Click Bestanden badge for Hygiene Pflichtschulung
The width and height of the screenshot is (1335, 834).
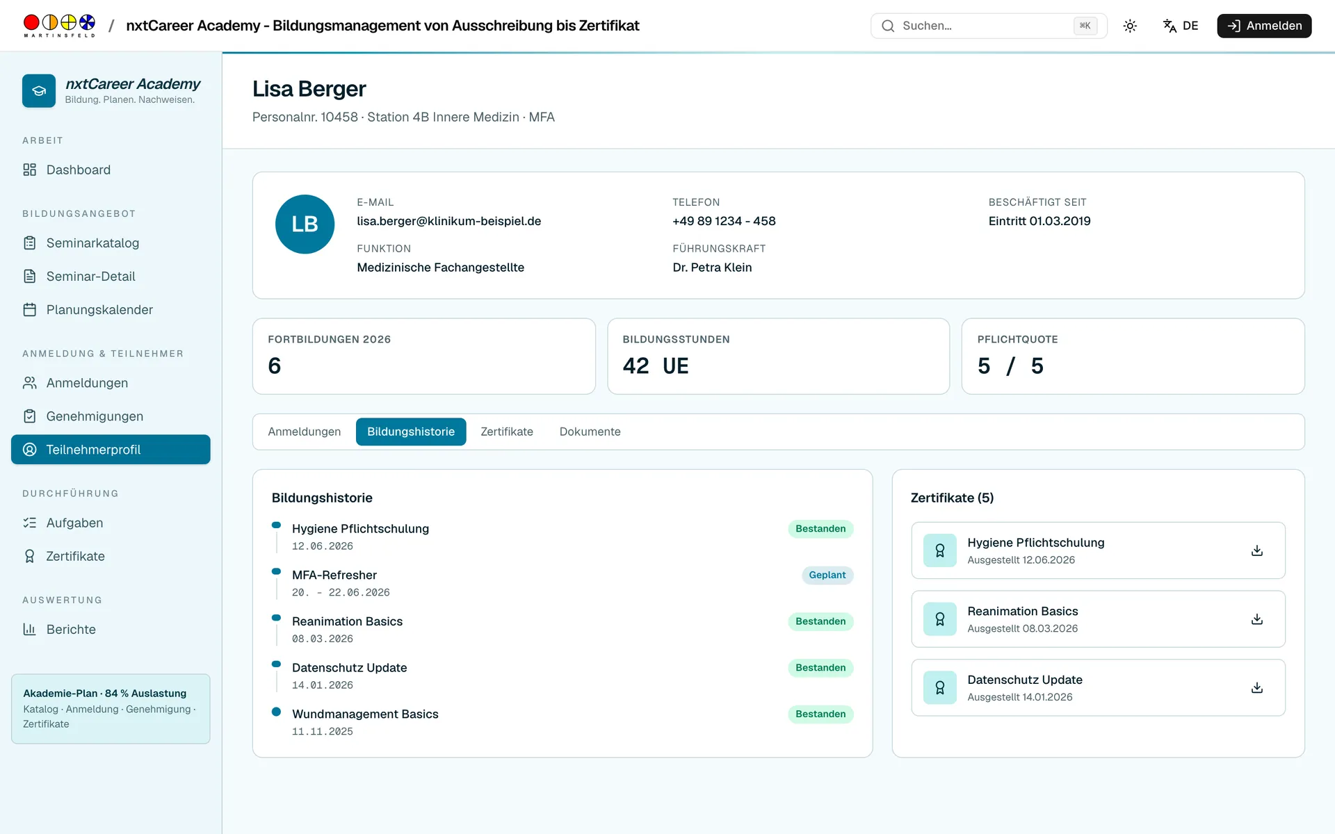820,529
